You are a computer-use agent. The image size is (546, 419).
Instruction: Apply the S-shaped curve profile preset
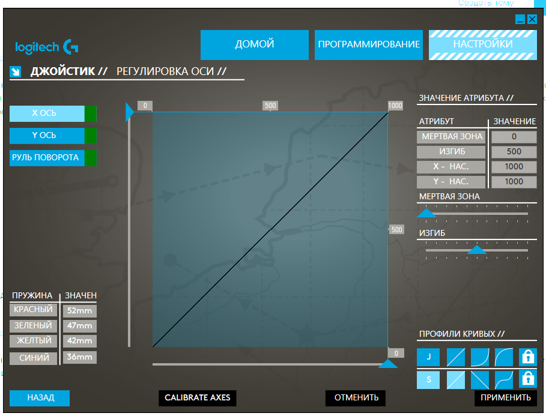click(x=504, y=379)
